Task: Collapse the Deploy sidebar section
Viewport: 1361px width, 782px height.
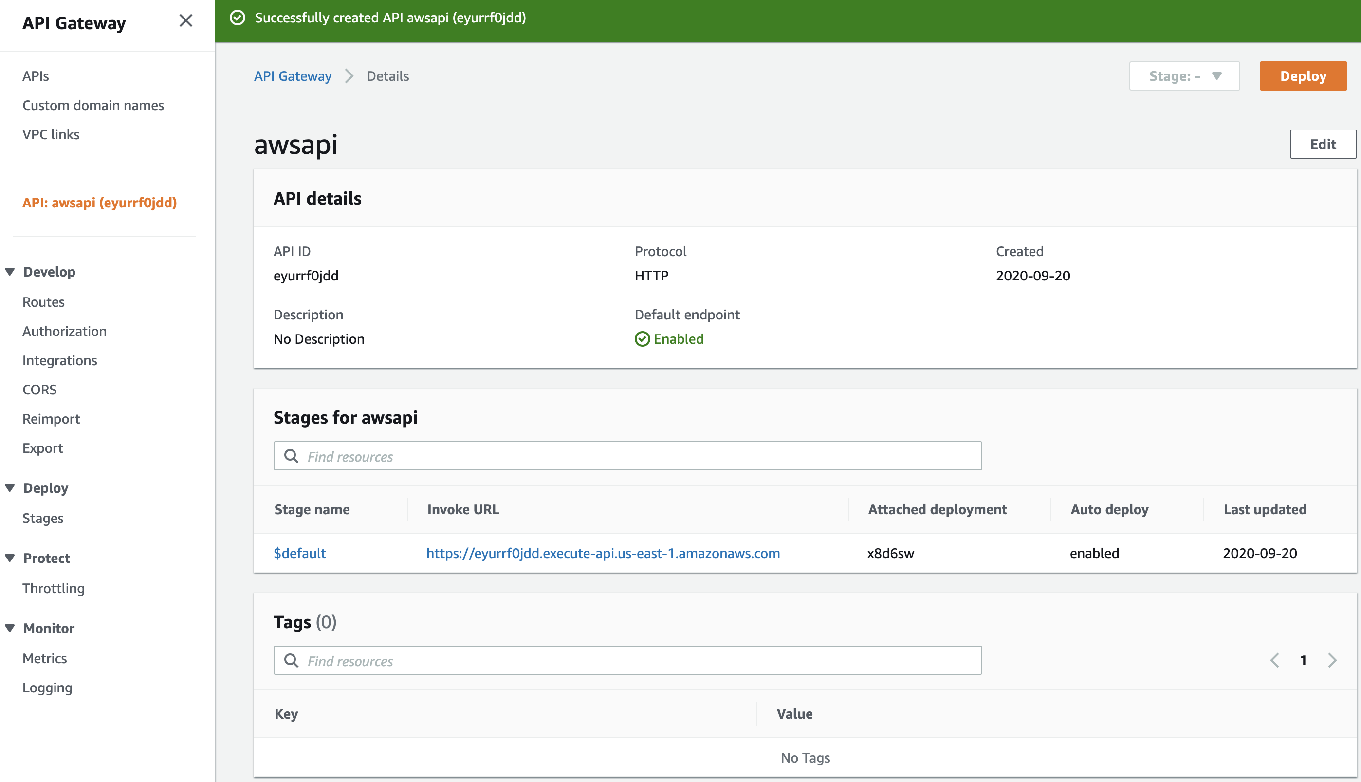Action: (10, 488)
